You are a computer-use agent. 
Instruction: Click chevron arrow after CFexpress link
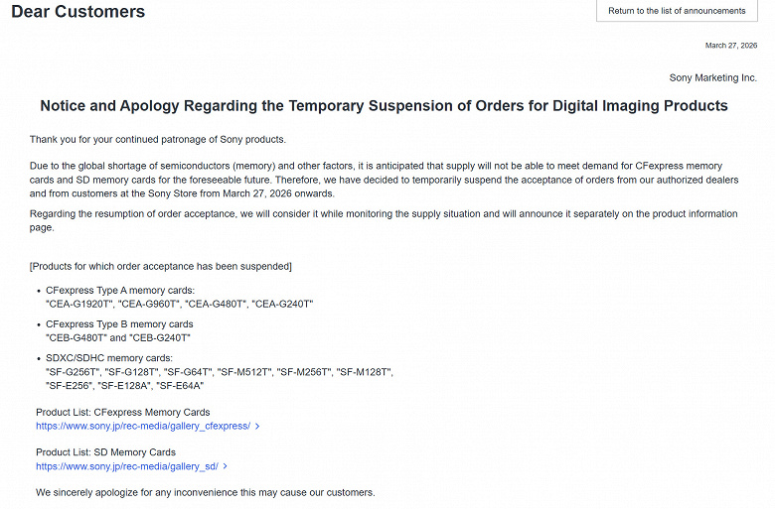(x=257, y=427)
